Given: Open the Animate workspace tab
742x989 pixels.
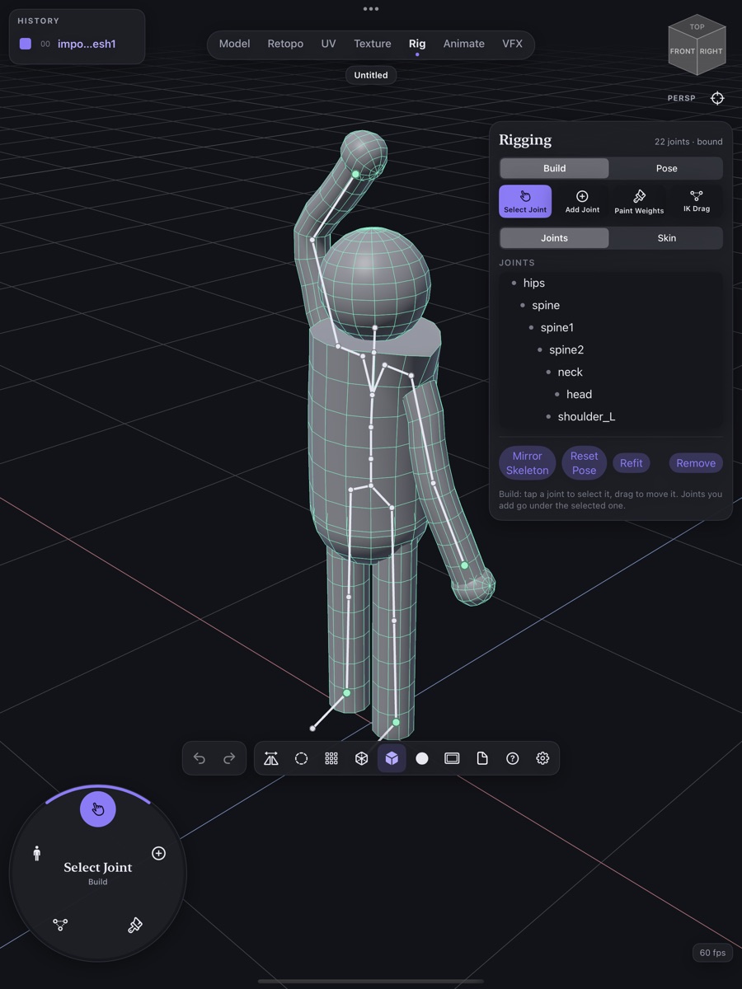Looking at the screenshot, I should 464,44.
